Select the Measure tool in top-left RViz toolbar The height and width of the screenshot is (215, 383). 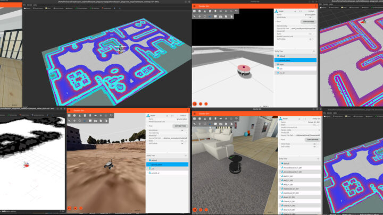click(x=69, y=8)
